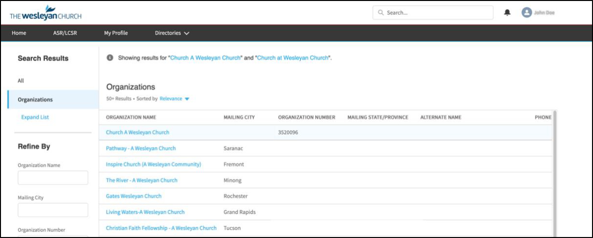
Task: Open Pathway - A Wesleyan Church
Action: click(x=141, y=148)
